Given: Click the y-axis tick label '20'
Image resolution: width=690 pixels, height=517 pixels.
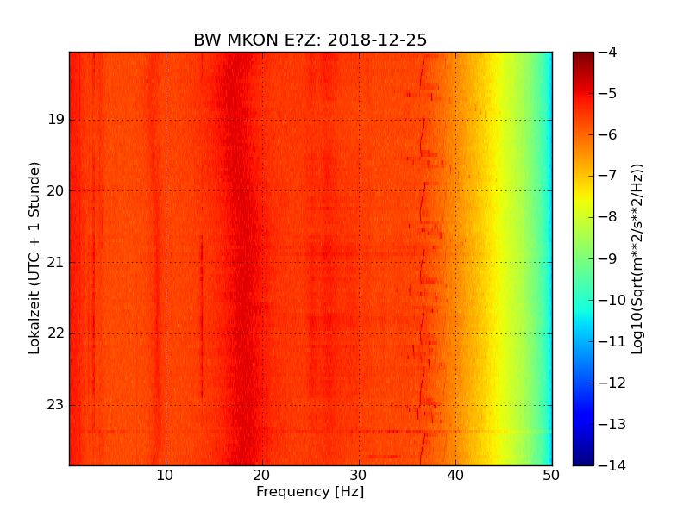Looking at the screenshot, I should click(56, 190).
